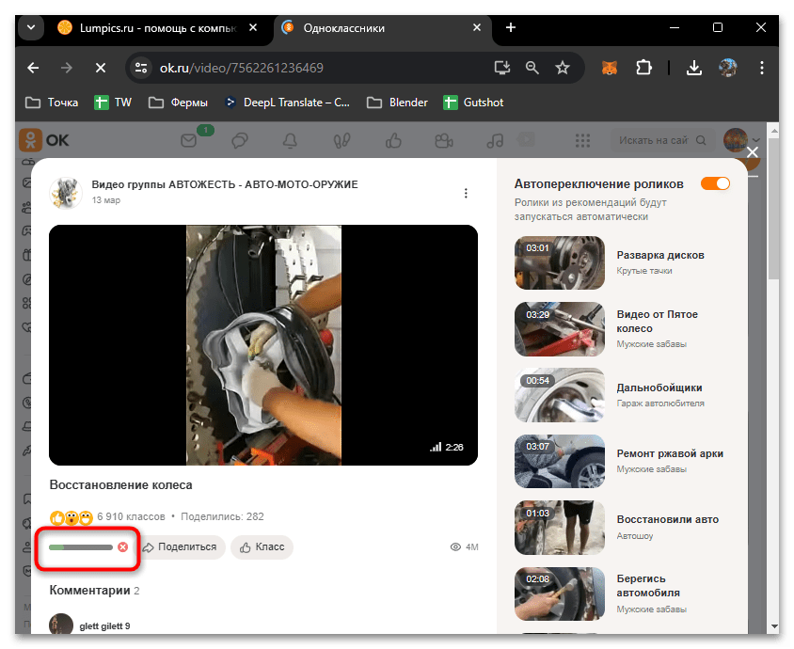Click the green download progress bar
Image resolution: width=794 pixels, height=649 pixels.
80,546
